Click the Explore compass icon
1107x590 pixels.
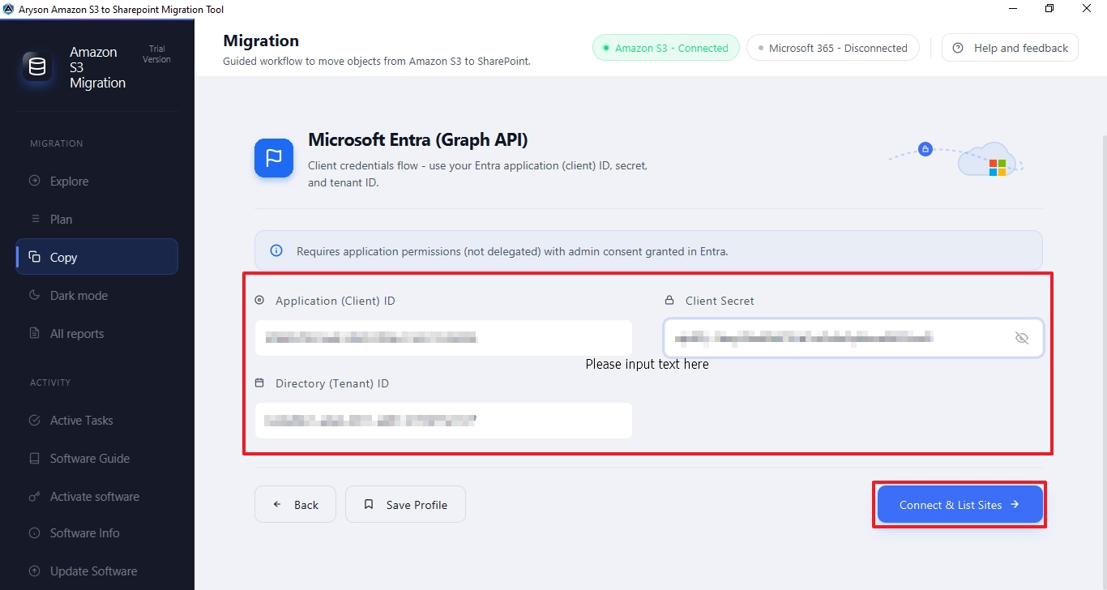point(34,181)
